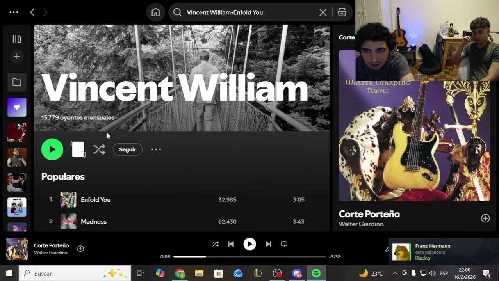
Task: Open the Windows Start menu
Action: [x=9, y=274]
